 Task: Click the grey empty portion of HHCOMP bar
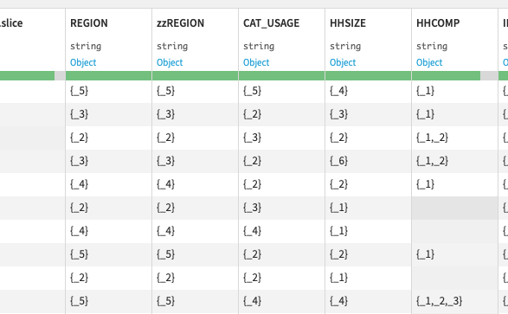[489, 76]
